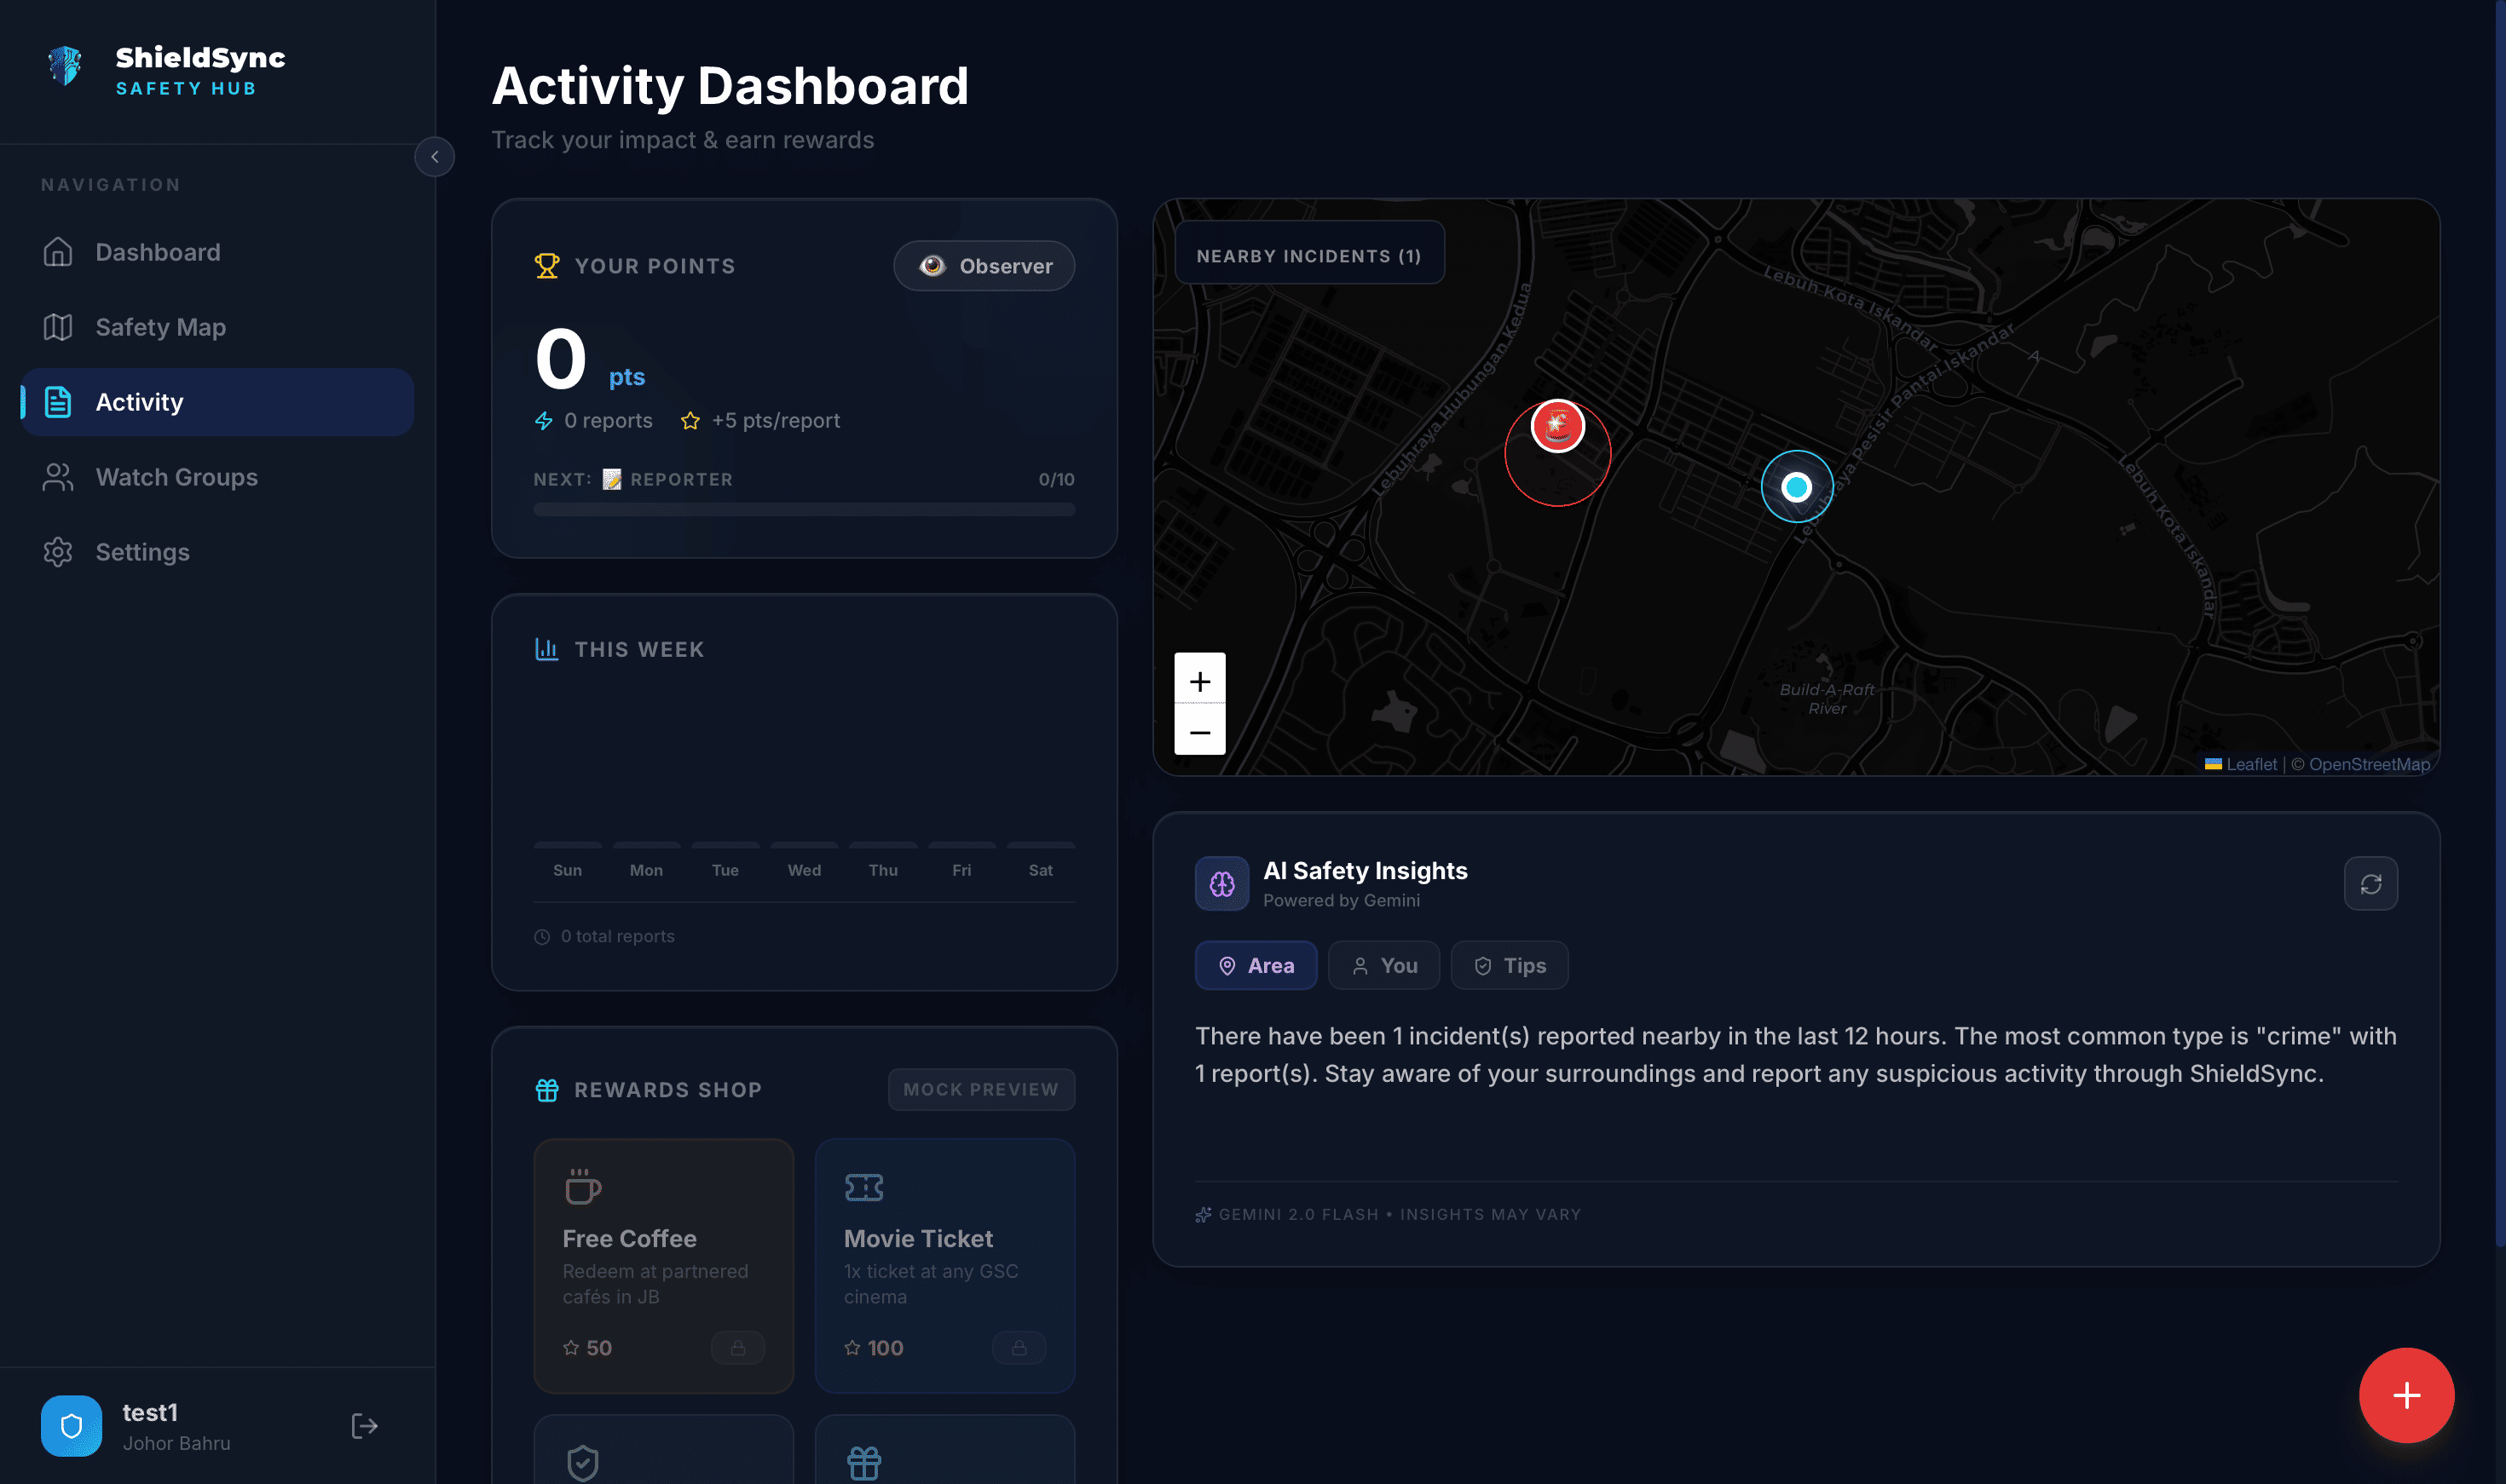
Task: Refresh the AI Safety Insights
Action: click(x=2370, y=884)
